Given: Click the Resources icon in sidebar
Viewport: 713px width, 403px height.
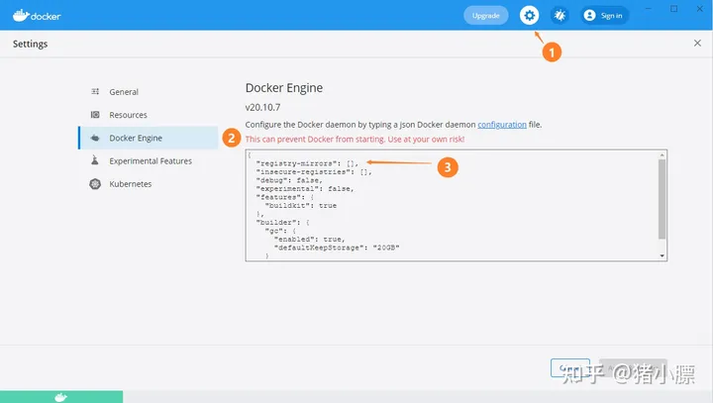Looking at the screenshot, I should (95, 115).
